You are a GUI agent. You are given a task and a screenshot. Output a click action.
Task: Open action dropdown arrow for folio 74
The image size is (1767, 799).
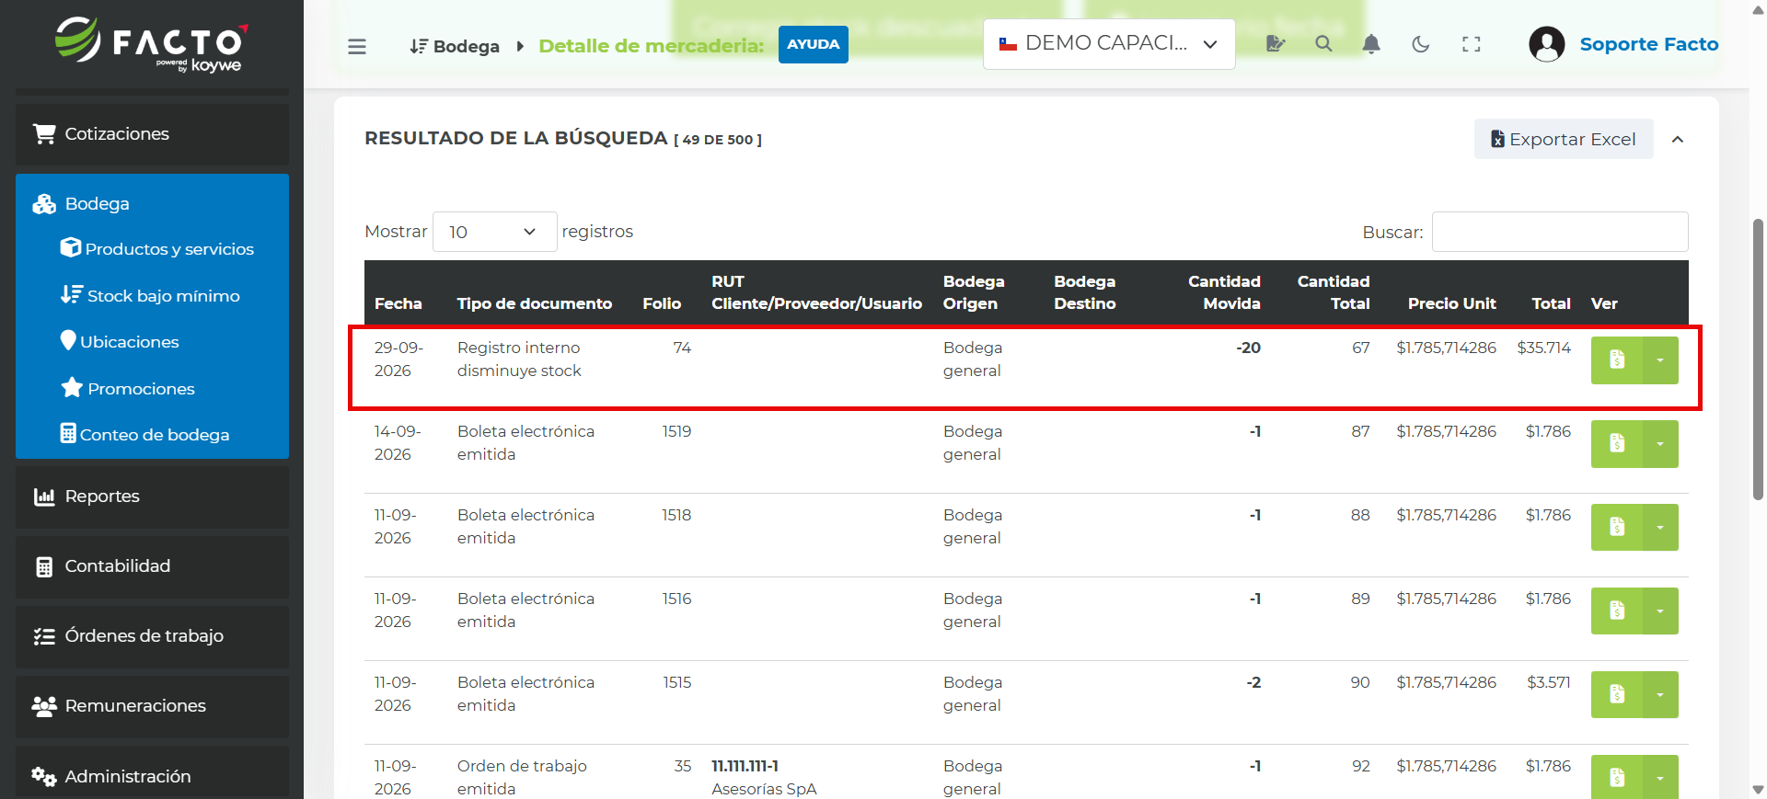tap(1660, 360)
